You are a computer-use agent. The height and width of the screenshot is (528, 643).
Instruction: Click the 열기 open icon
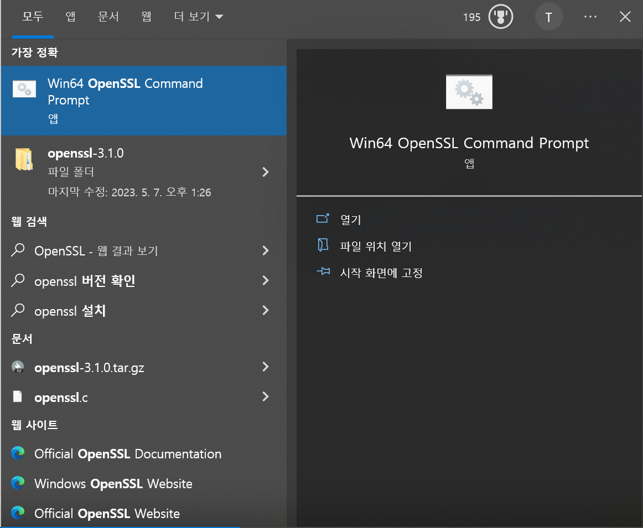tap(323, 219)
